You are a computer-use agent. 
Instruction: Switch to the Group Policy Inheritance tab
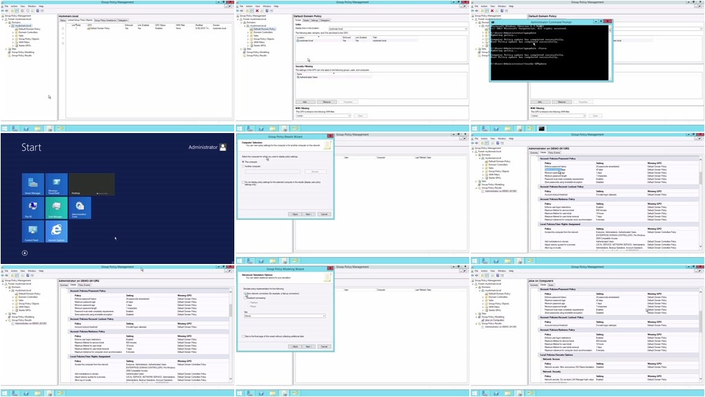pos(105,20)
